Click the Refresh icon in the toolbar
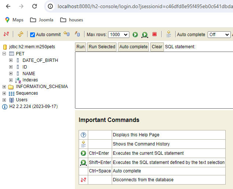 pos(21,34)
